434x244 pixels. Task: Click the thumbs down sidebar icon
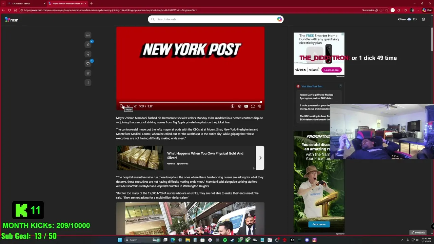pos(88,54)
